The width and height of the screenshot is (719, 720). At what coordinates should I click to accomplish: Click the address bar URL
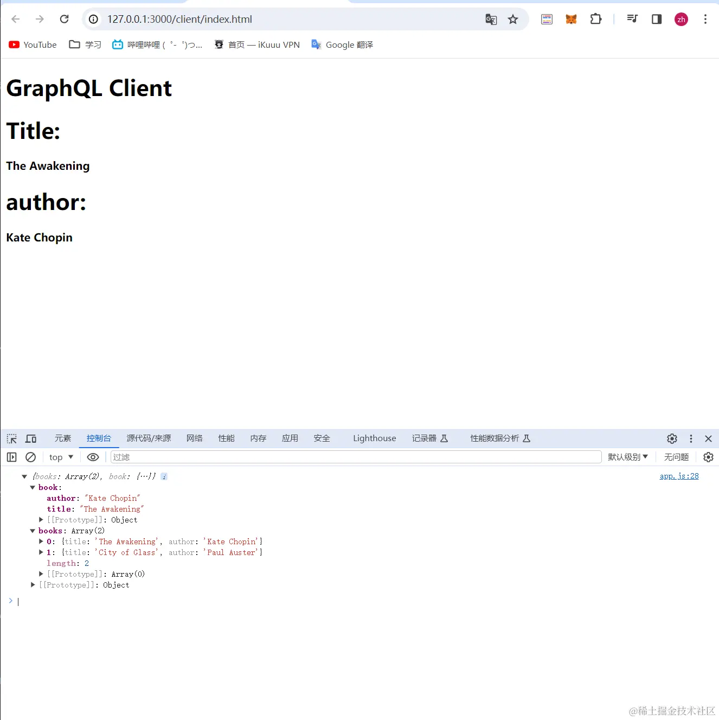click(179, 20)
